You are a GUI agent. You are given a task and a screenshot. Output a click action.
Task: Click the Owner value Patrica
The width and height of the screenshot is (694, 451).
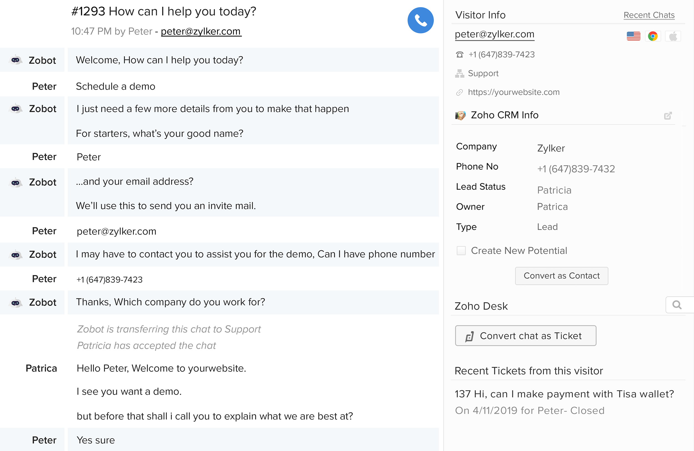(552, 207)
